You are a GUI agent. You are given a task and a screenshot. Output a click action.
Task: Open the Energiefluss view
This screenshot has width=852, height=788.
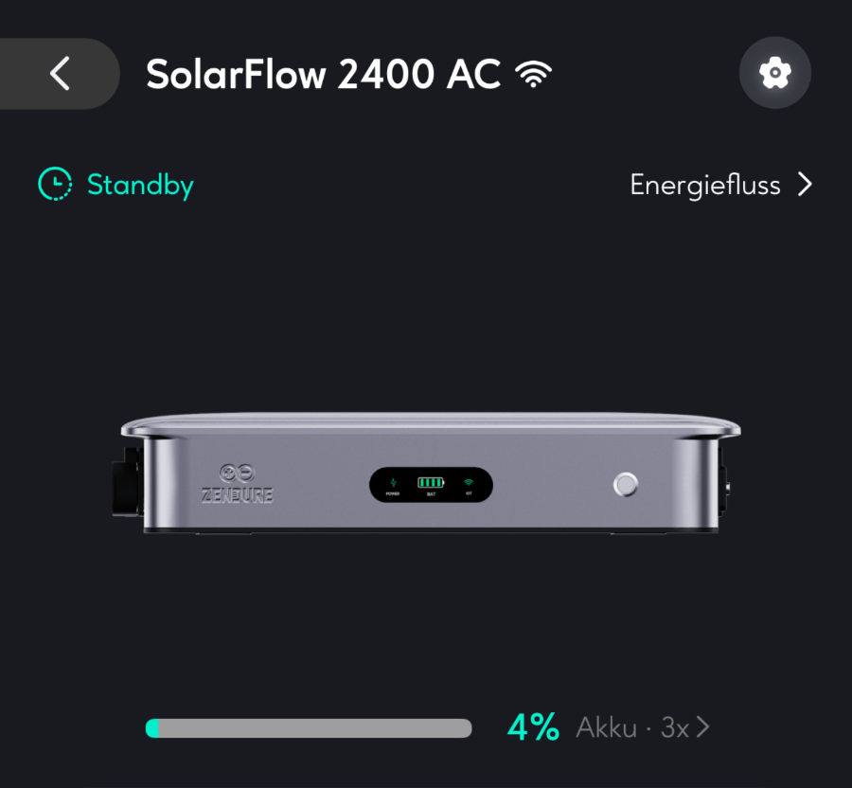tap(721, 185)
